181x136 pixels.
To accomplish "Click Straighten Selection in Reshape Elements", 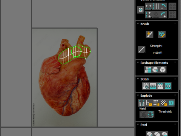I will coord(148,70).
